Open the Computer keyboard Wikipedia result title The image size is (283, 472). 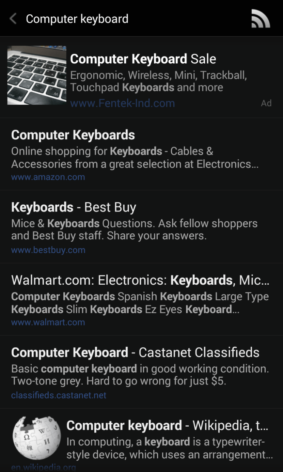[x=167, y=426]
